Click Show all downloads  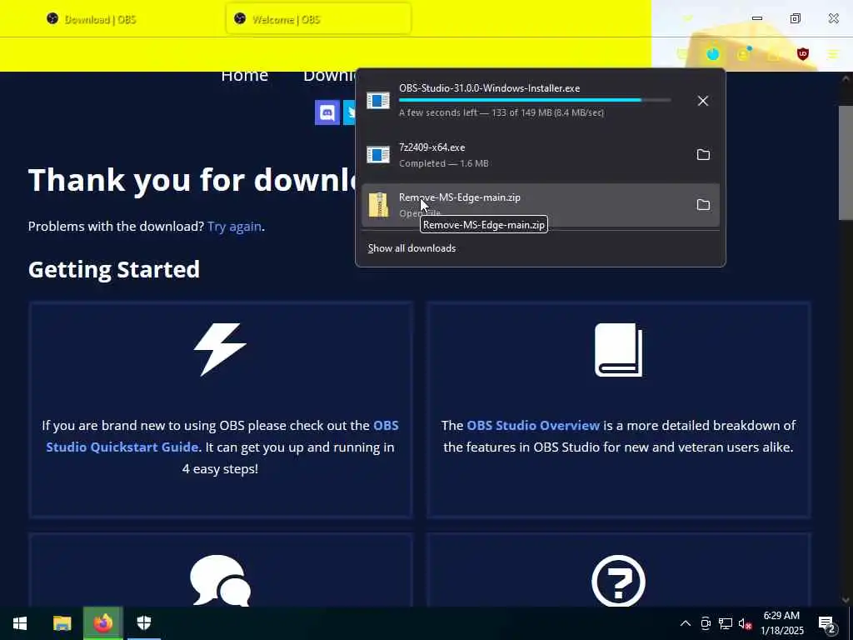tap(412, 248)
